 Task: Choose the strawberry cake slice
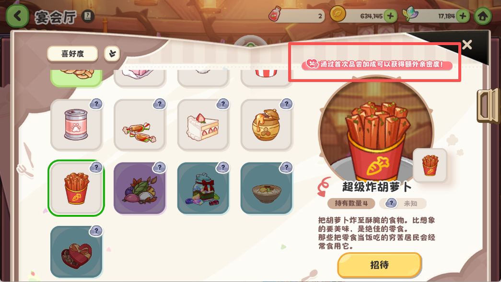click(x=203, y=125)
